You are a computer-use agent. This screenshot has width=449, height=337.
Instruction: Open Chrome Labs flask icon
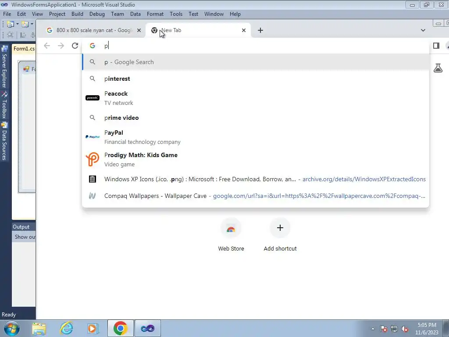click(x=438, y=68)
